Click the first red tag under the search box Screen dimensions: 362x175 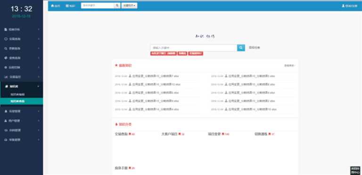point(164,53)
